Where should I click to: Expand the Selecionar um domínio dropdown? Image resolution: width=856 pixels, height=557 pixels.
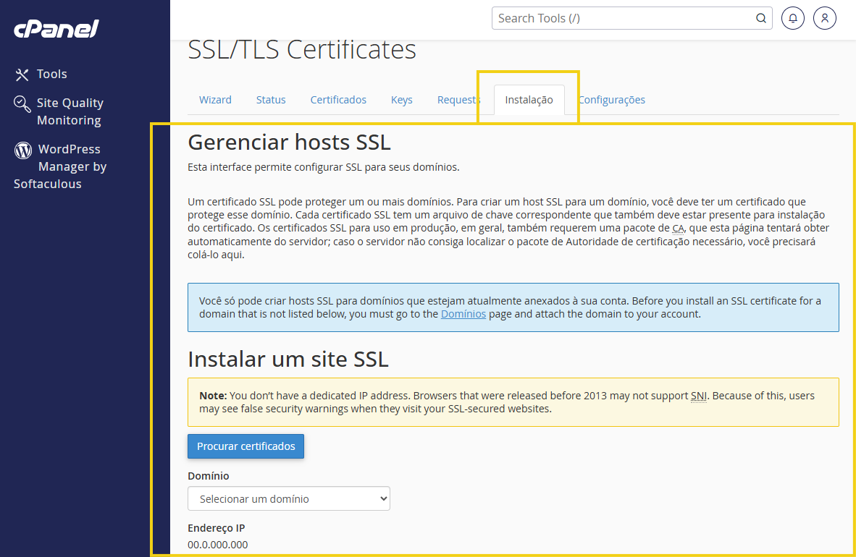[x=289, y=498]
